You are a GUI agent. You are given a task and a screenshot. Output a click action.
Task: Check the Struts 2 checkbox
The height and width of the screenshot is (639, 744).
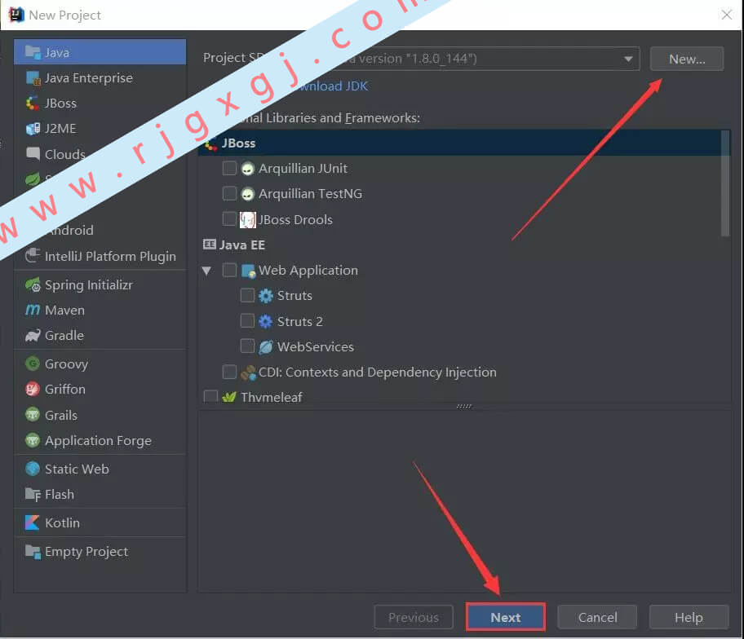247,321
